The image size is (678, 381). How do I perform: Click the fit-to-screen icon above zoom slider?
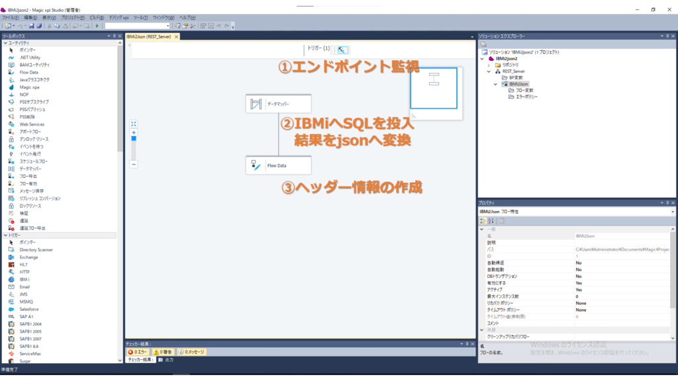click(x=134, y=124)
